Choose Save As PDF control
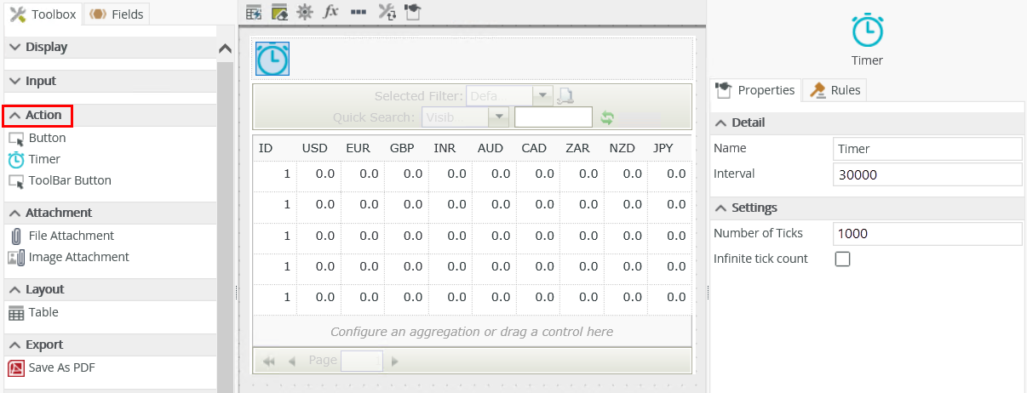The height and width of the screenshot is (393, 1027). [61, 367]
